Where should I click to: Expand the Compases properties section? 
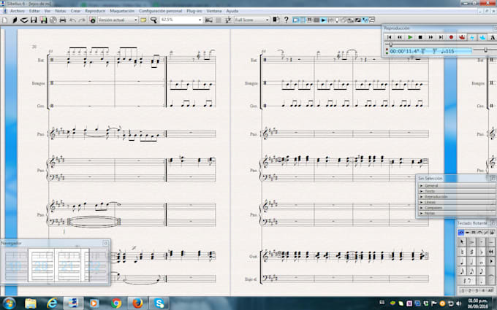click(456, 208)
